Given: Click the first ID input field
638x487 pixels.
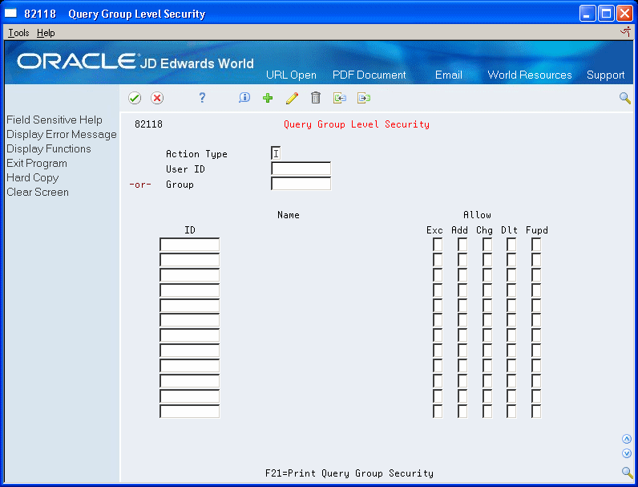Looking at the screenshot, I should (x=190, y=245).
